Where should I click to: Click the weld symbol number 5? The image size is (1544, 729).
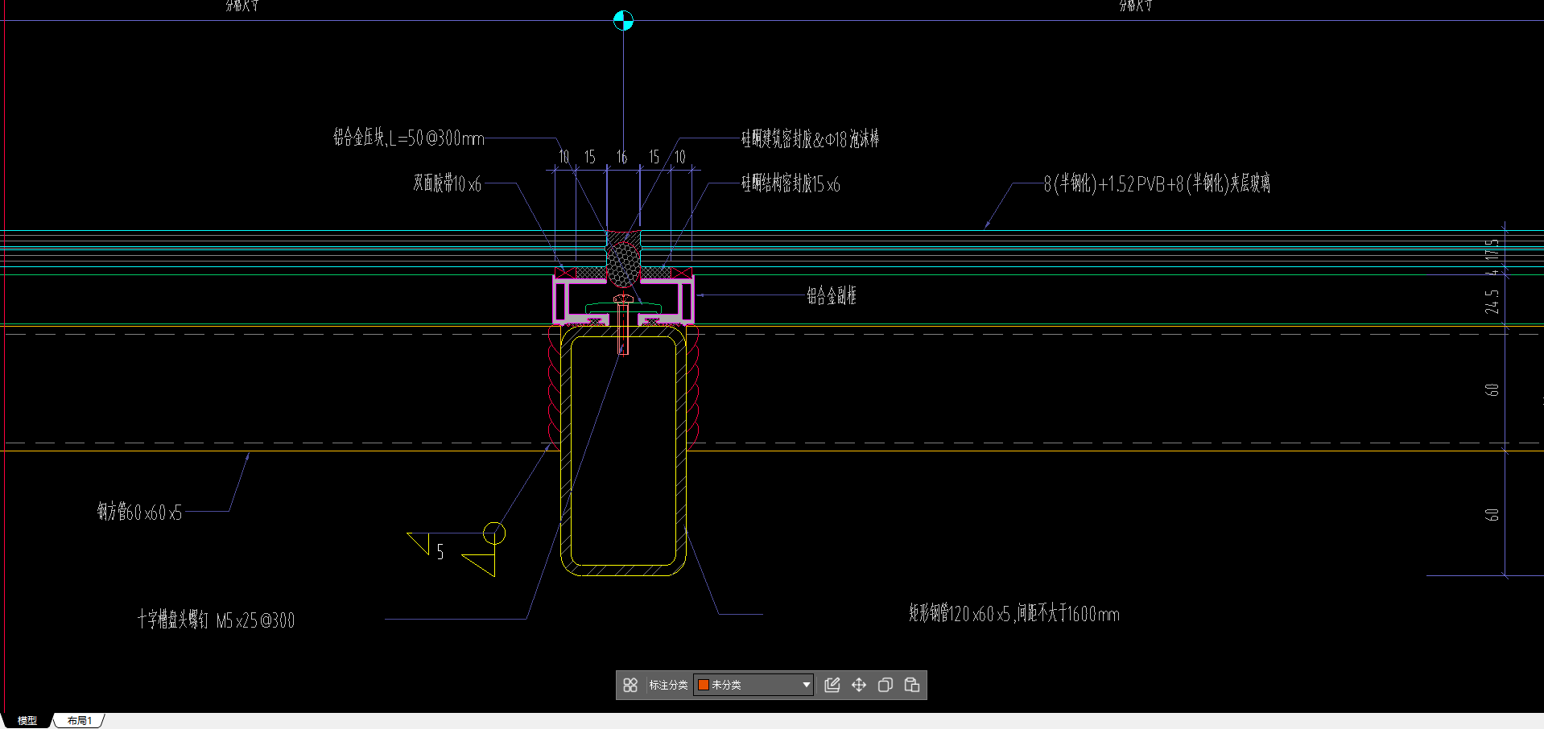(440, 552)
